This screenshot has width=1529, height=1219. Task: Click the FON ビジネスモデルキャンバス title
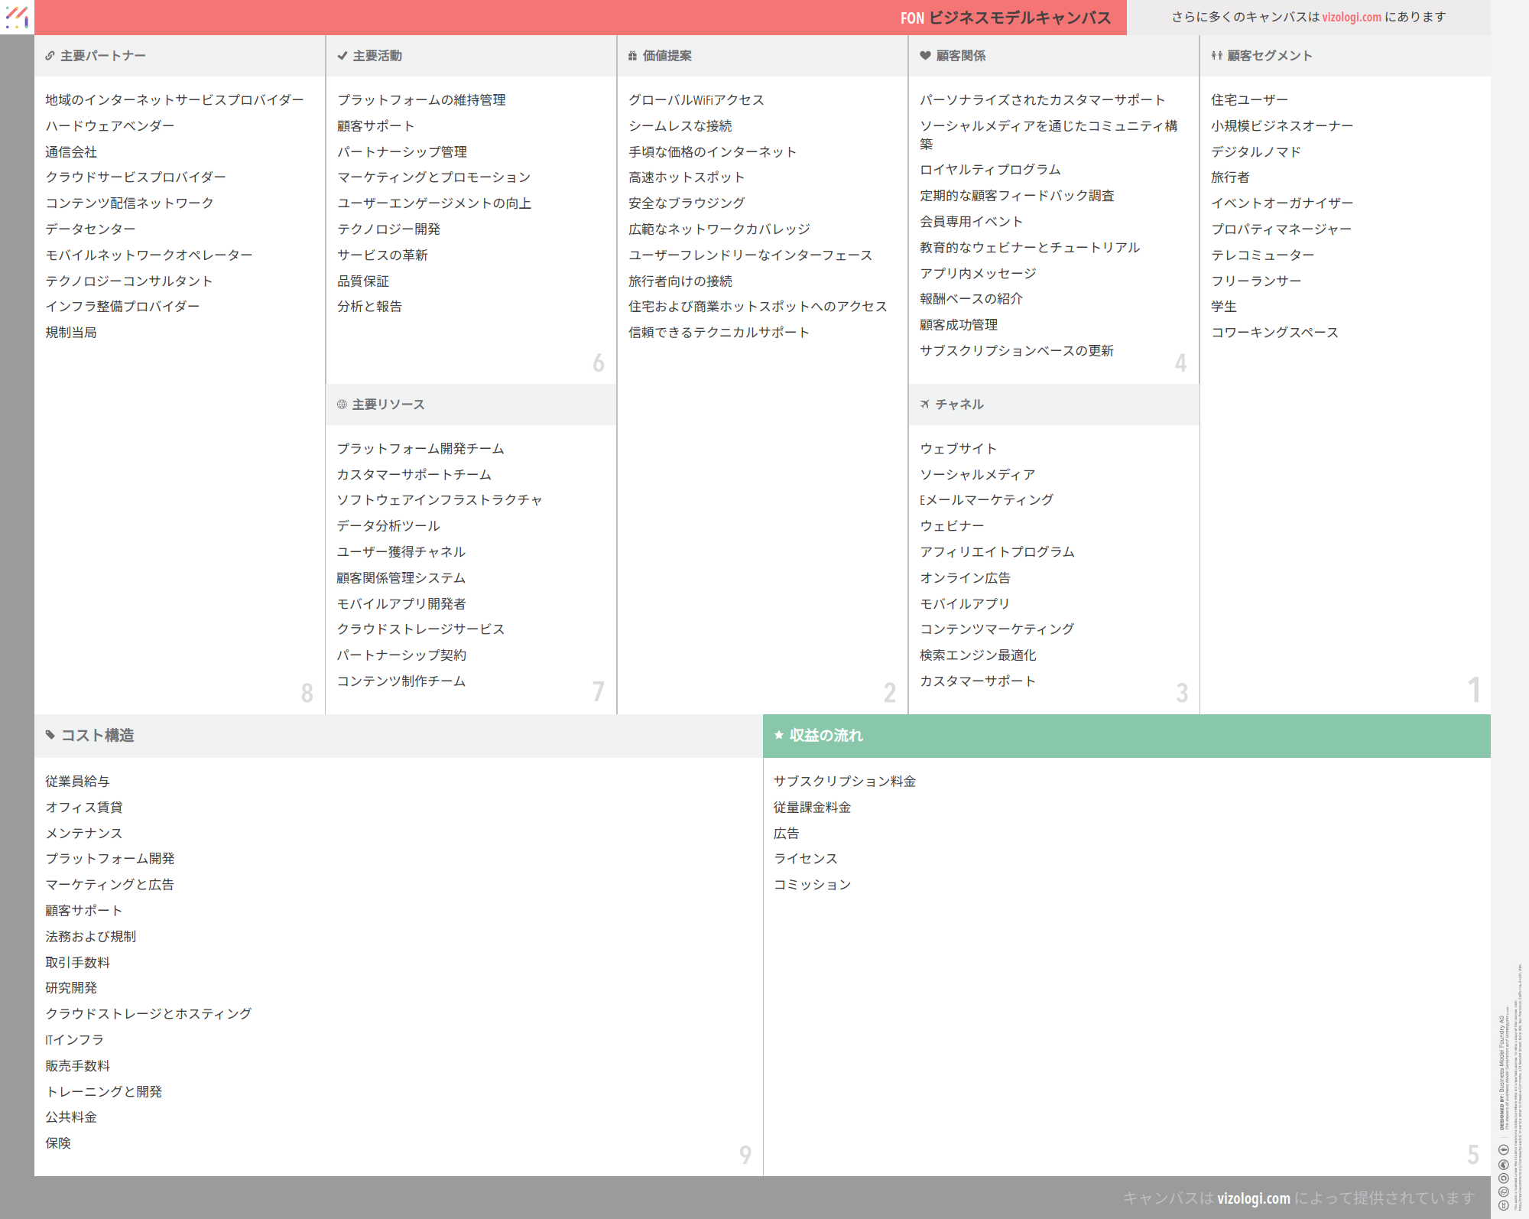(x=1005, y=18)
